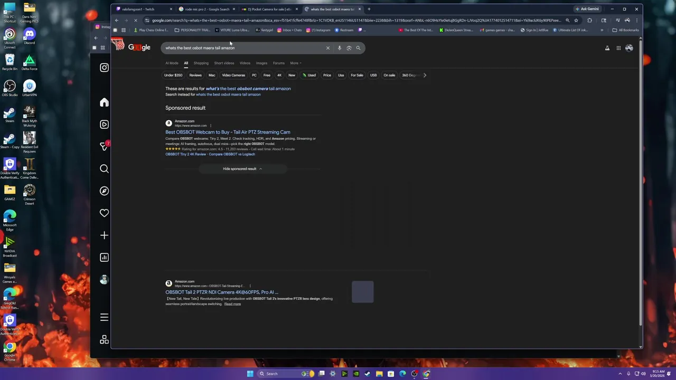Click Instagram logo in background window
Viewport: 676px width, 380px height.
104,68
